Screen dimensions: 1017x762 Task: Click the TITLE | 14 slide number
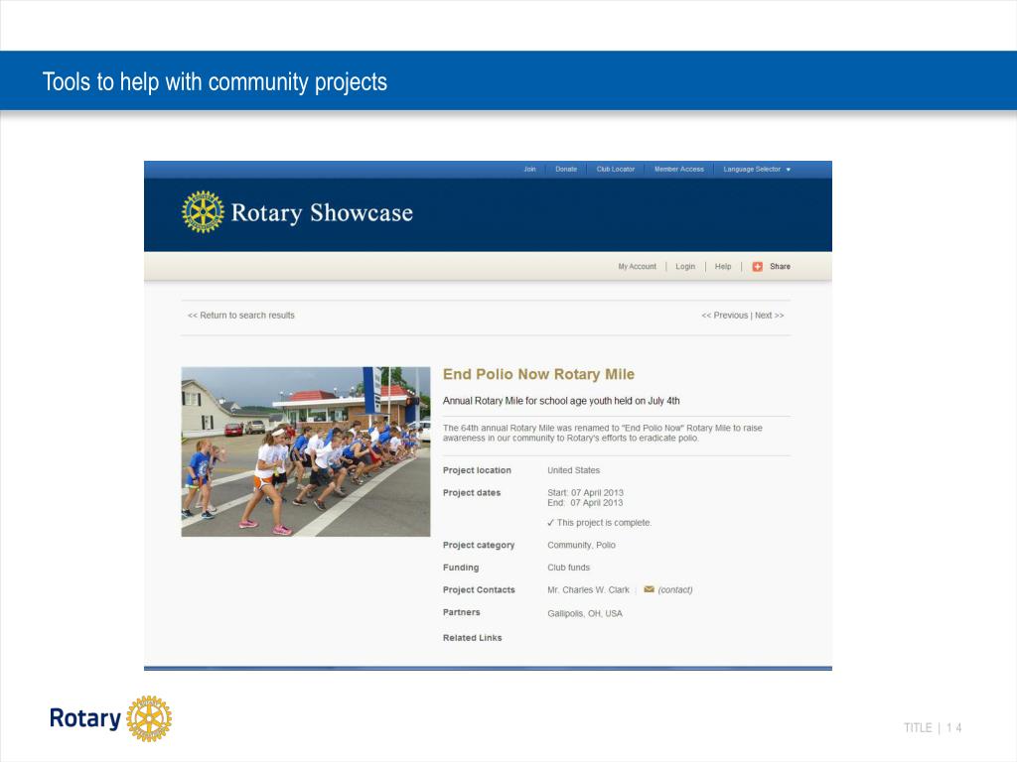pyautogui.click(x=932, y=727)
